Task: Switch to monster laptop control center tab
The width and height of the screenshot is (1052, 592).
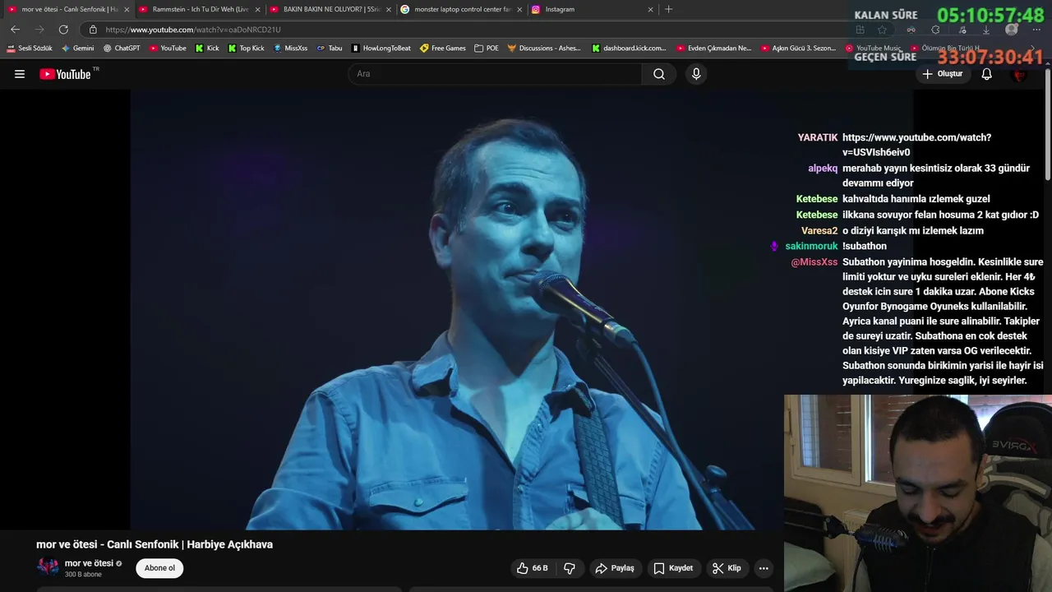Action: coord(462,9)
